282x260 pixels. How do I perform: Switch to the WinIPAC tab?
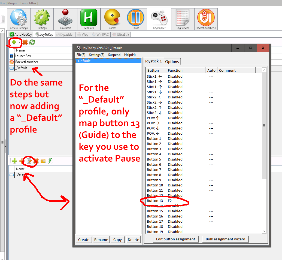coord(100,34)
